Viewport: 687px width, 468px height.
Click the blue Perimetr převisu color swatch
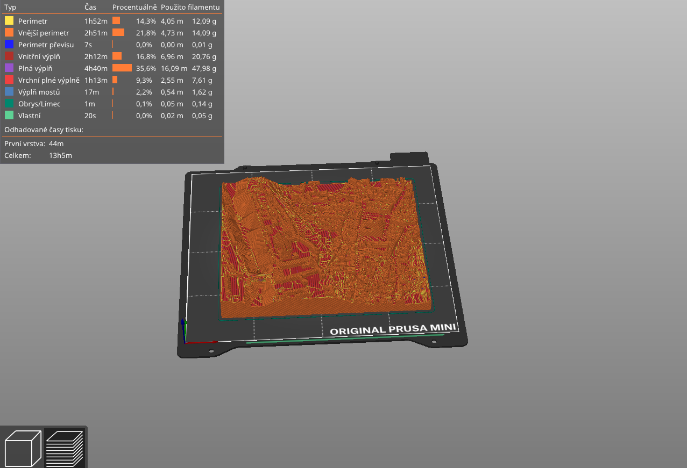coord(9,45)
